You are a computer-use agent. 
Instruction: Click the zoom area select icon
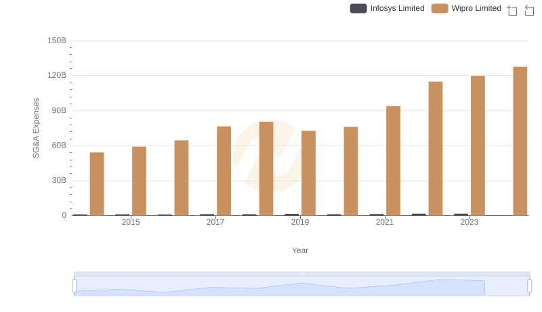click(x=512, y=10)
